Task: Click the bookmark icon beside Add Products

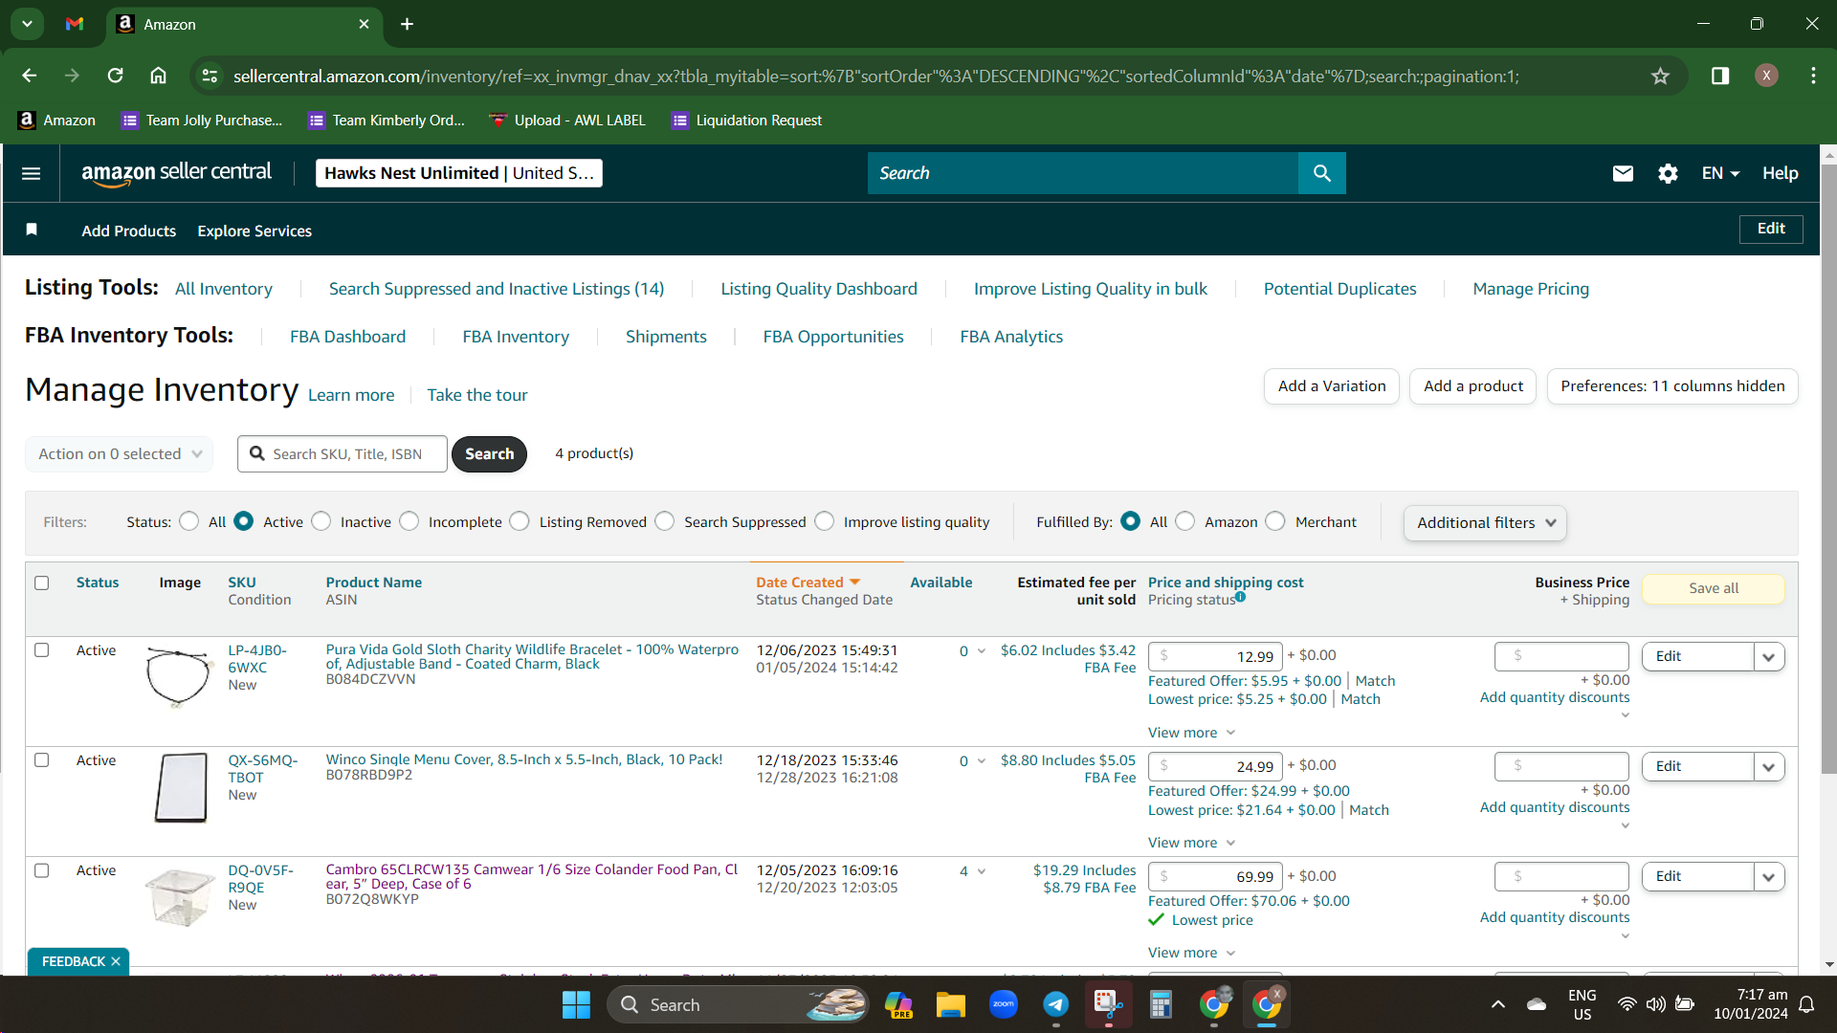Action: pos(32,230)
